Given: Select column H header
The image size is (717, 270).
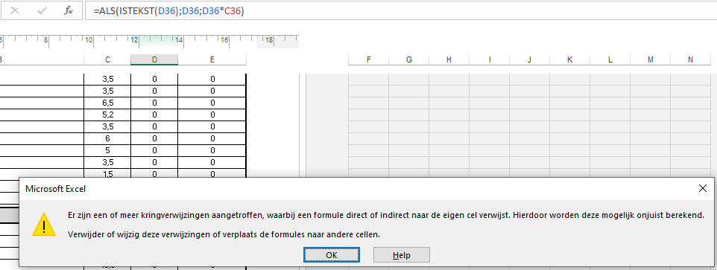Looking at the screenshot, I should [449, 60].
